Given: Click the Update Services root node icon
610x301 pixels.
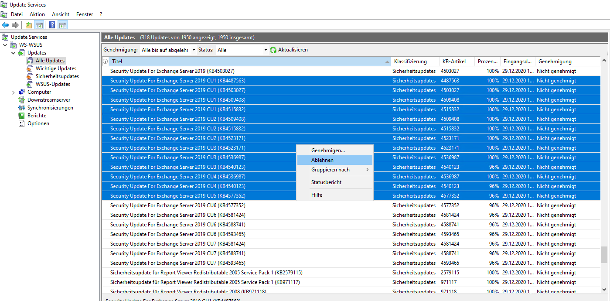Looking at the screenshot, I should (x=5, y=37).
